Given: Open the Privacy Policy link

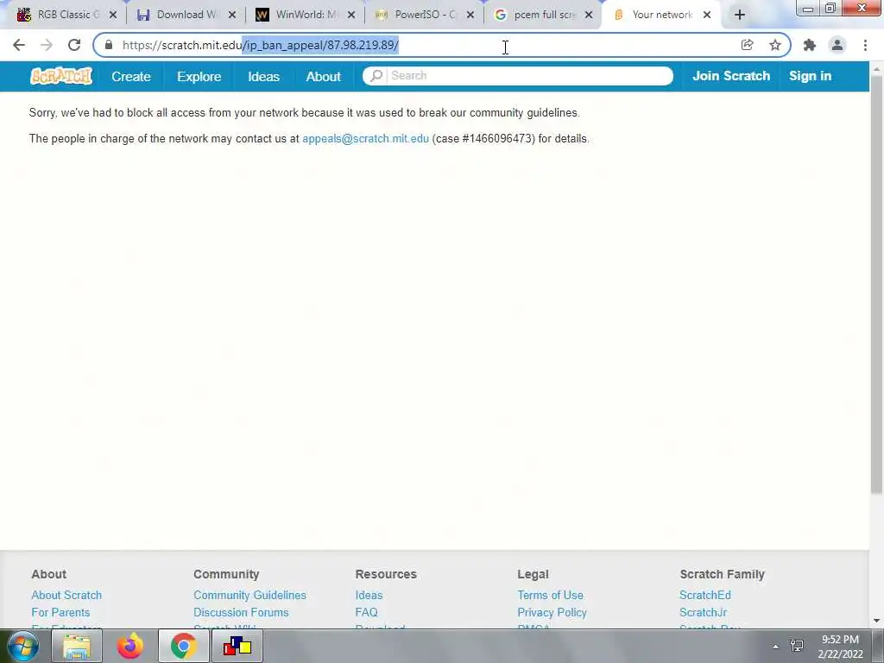Looking at the screenshot, I should 552,612.
